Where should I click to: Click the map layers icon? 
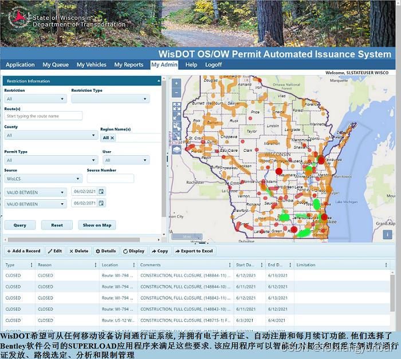click(x=176, y=149)
